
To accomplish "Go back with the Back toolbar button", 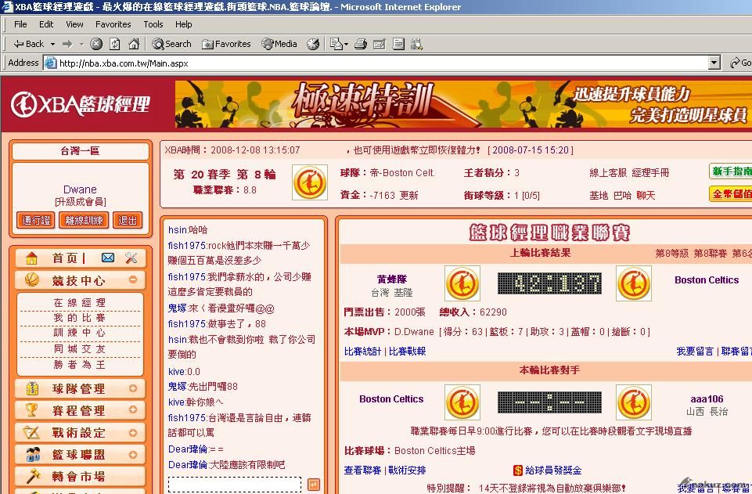I will 28,44.
